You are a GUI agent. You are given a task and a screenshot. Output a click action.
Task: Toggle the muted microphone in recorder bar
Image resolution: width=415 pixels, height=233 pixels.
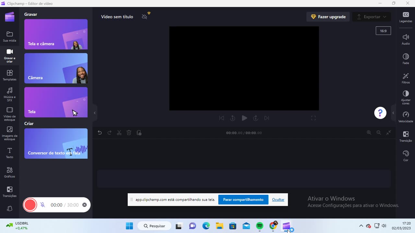[42, 205]
